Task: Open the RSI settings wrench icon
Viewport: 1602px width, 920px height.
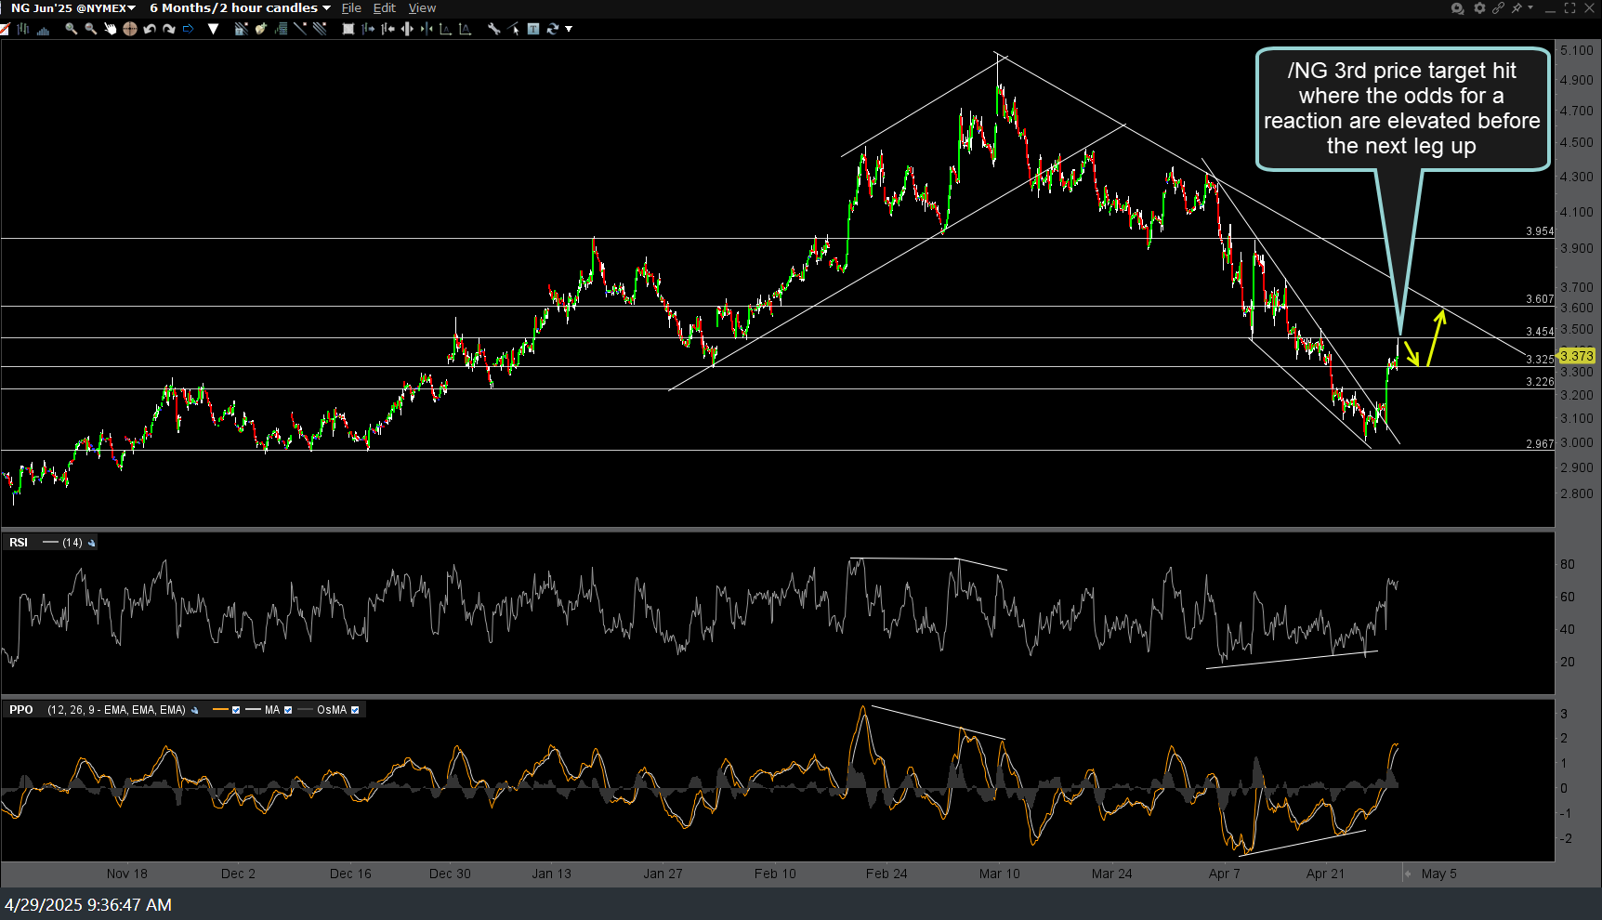Action: [x=91, y=543]
